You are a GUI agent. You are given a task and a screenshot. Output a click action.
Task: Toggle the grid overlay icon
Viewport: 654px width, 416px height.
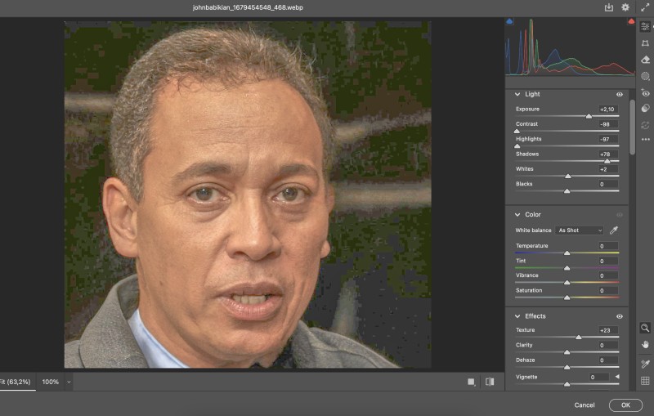(645, 381)
